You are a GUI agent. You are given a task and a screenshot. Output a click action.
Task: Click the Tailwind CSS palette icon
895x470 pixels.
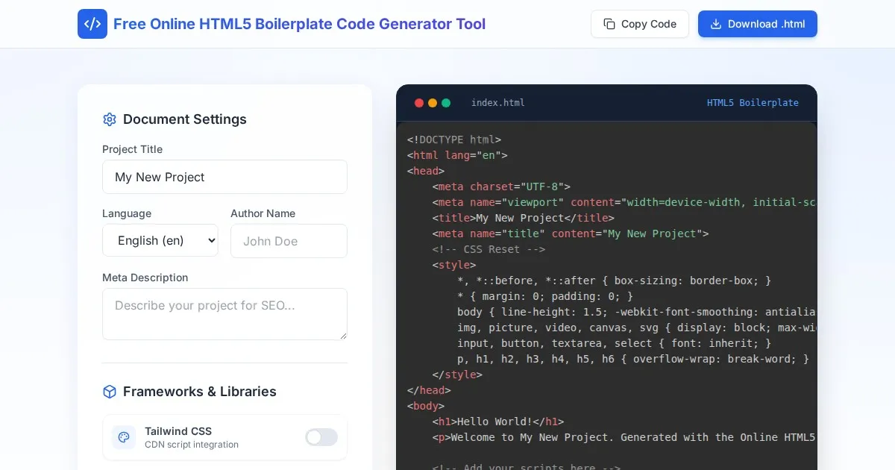click(x=124, y=437)
